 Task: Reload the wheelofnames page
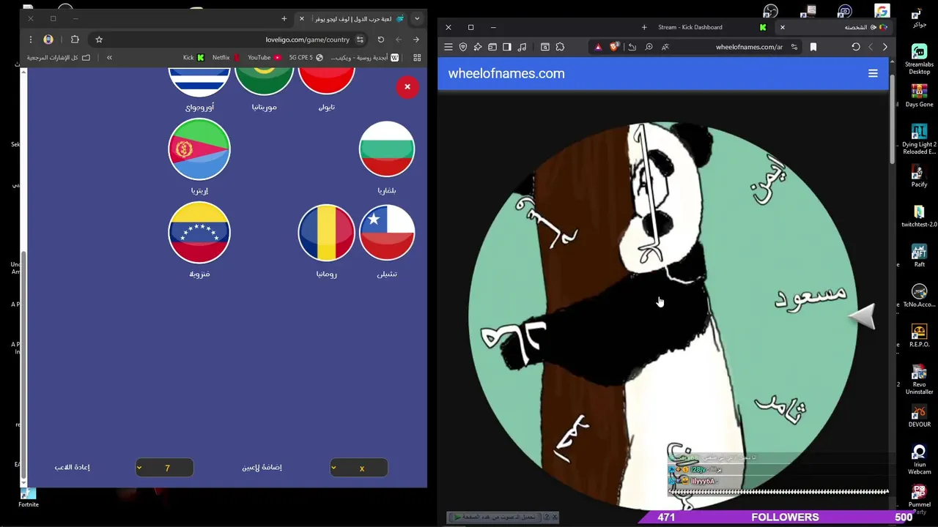point(855,47)
